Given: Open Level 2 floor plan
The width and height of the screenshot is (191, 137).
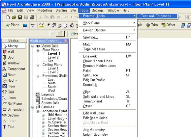Looking at the screenshot, I should pos(53,57).
